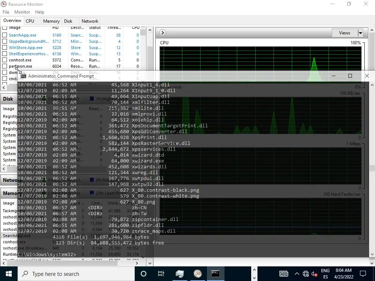
Task: Check the SkypeBackgroundH... checkbox
Action: click(4, 41)
